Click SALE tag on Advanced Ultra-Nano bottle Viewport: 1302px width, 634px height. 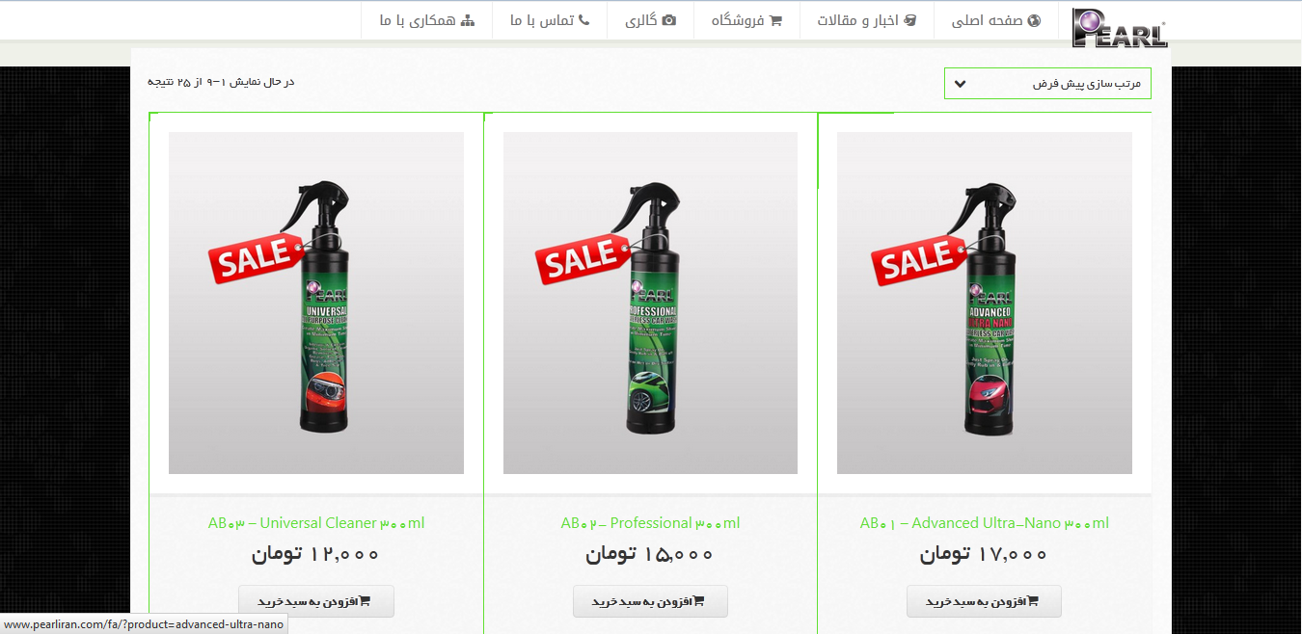point(919,259)
